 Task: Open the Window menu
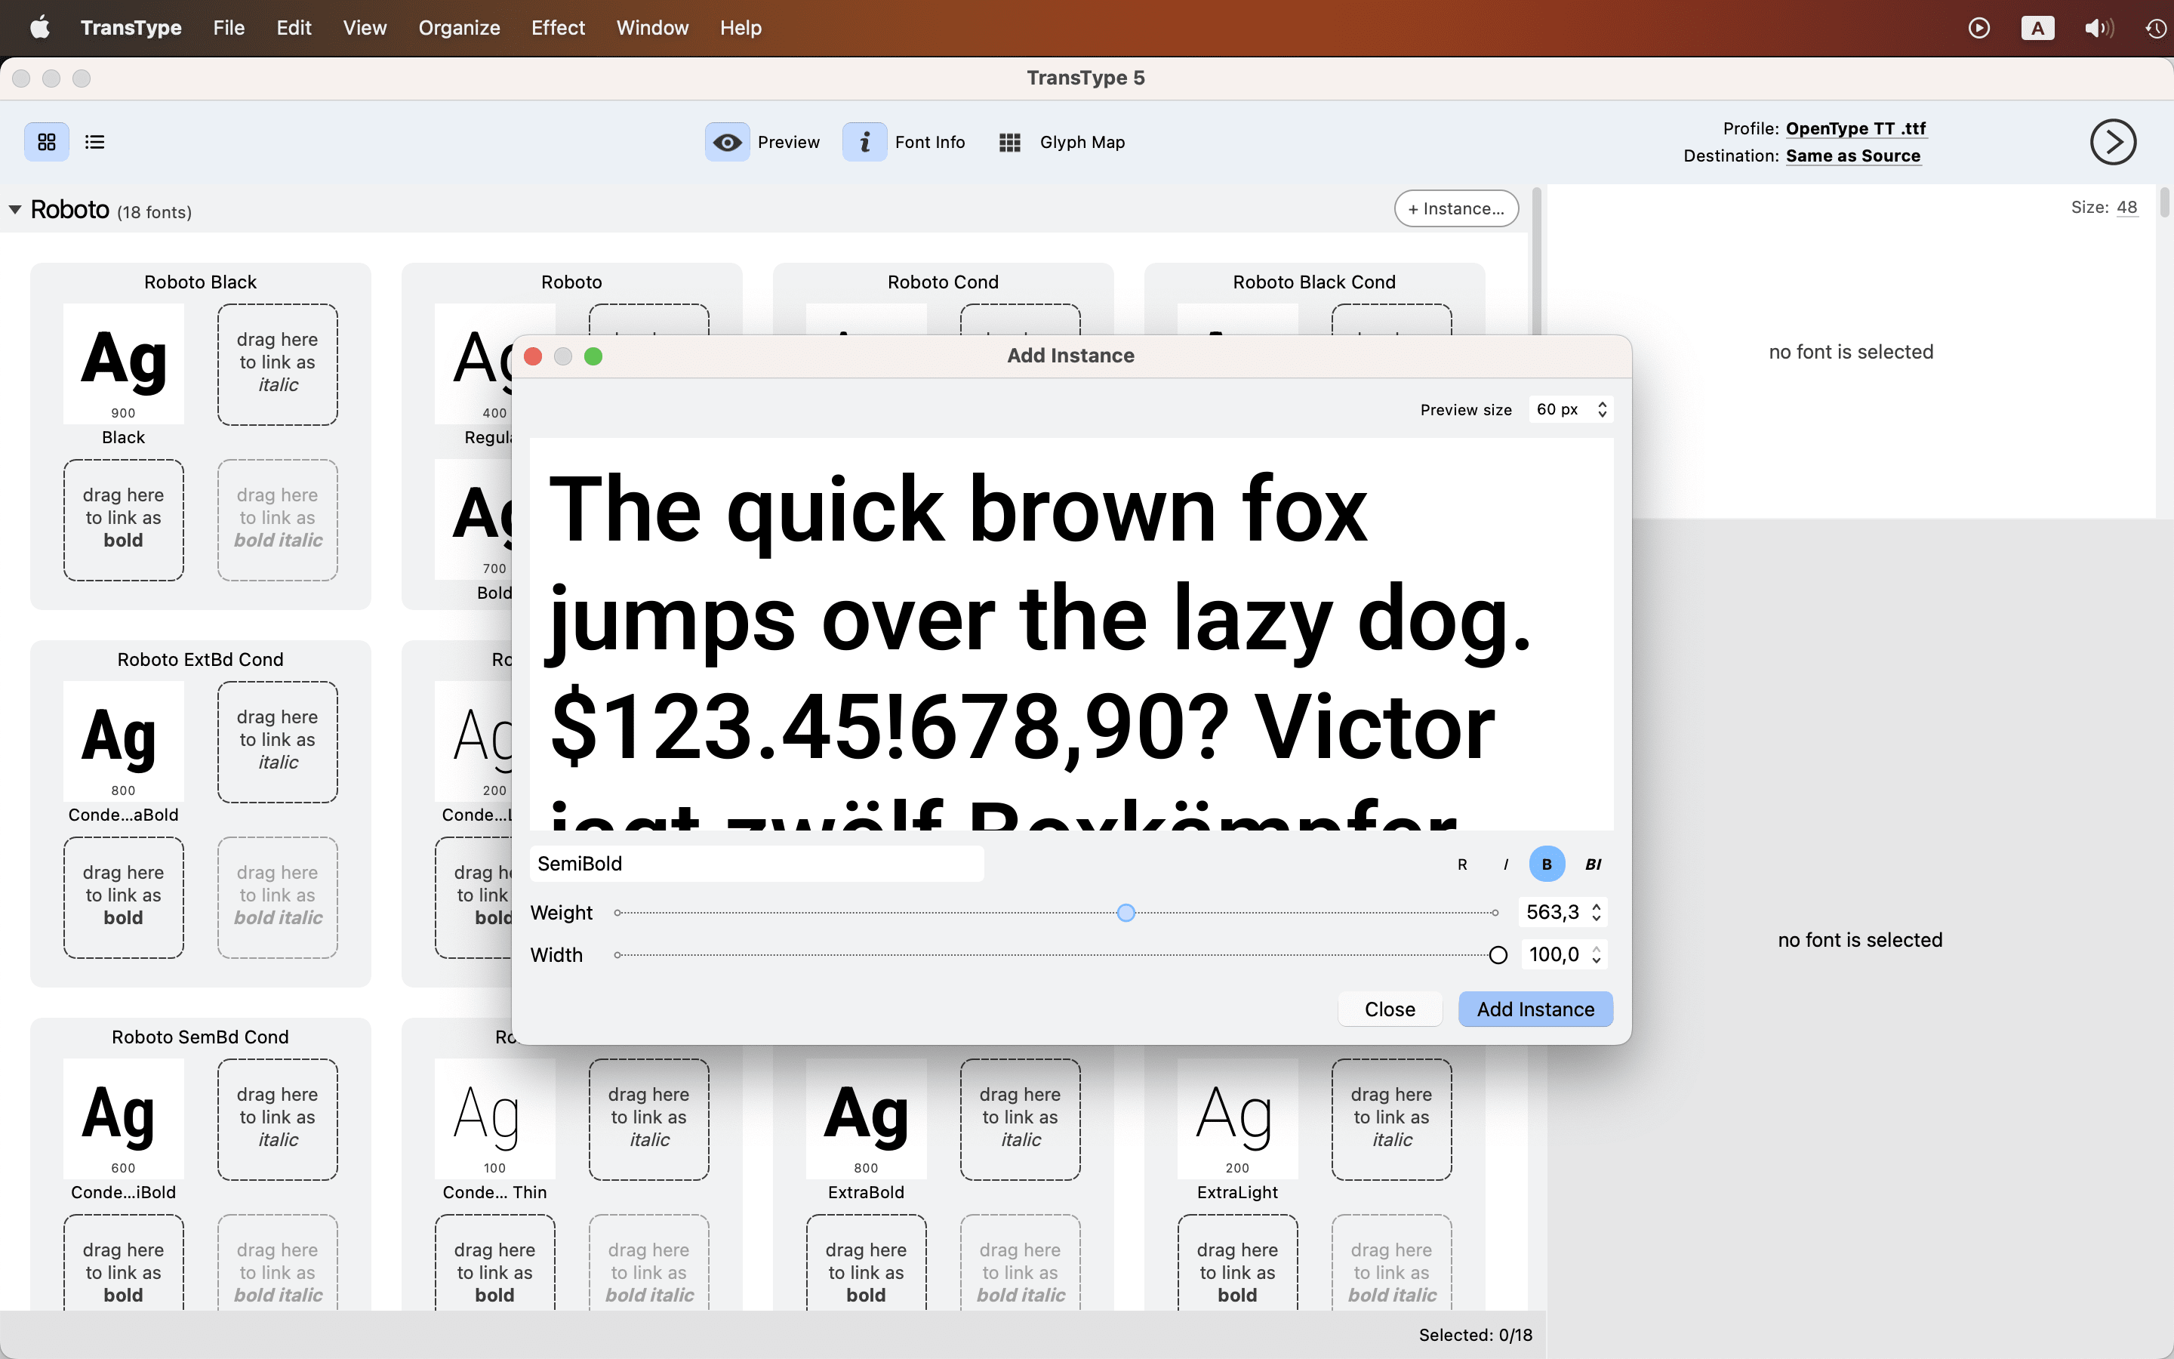pos(652,28)
